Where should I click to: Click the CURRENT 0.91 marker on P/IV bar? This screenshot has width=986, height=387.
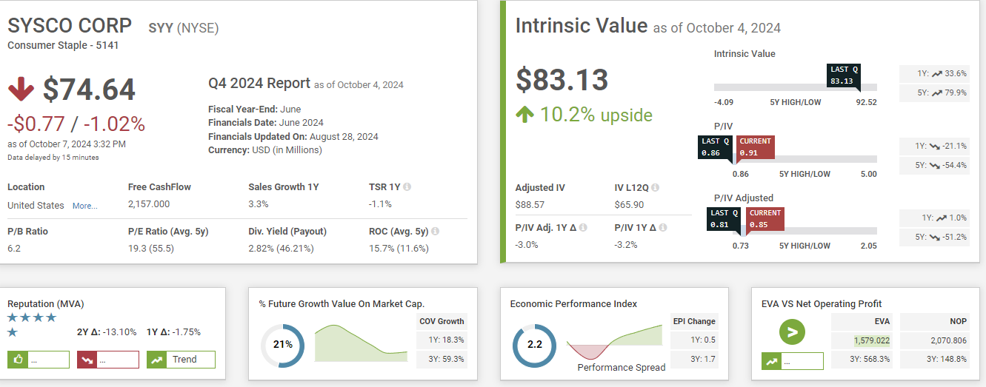[755, 147]
